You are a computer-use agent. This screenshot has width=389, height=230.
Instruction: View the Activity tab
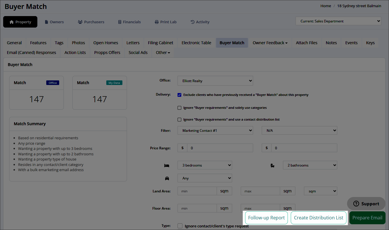[200, 22]
